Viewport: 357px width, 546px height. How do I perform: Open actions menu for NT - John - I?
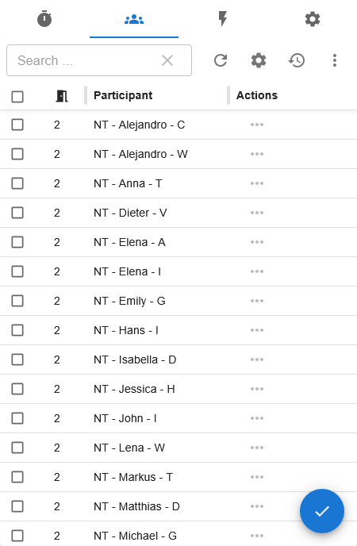pyautogui.click(x=257, y=418)
